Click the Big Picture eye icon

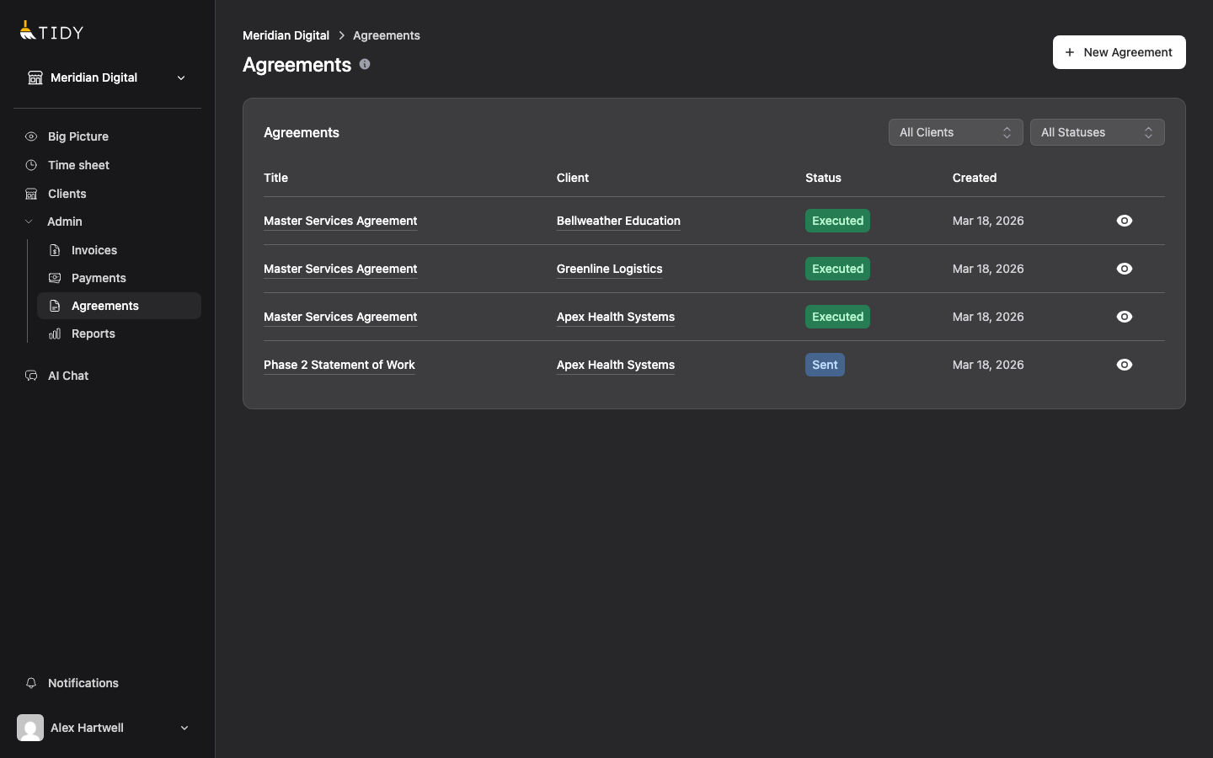[x=31, y=136]
